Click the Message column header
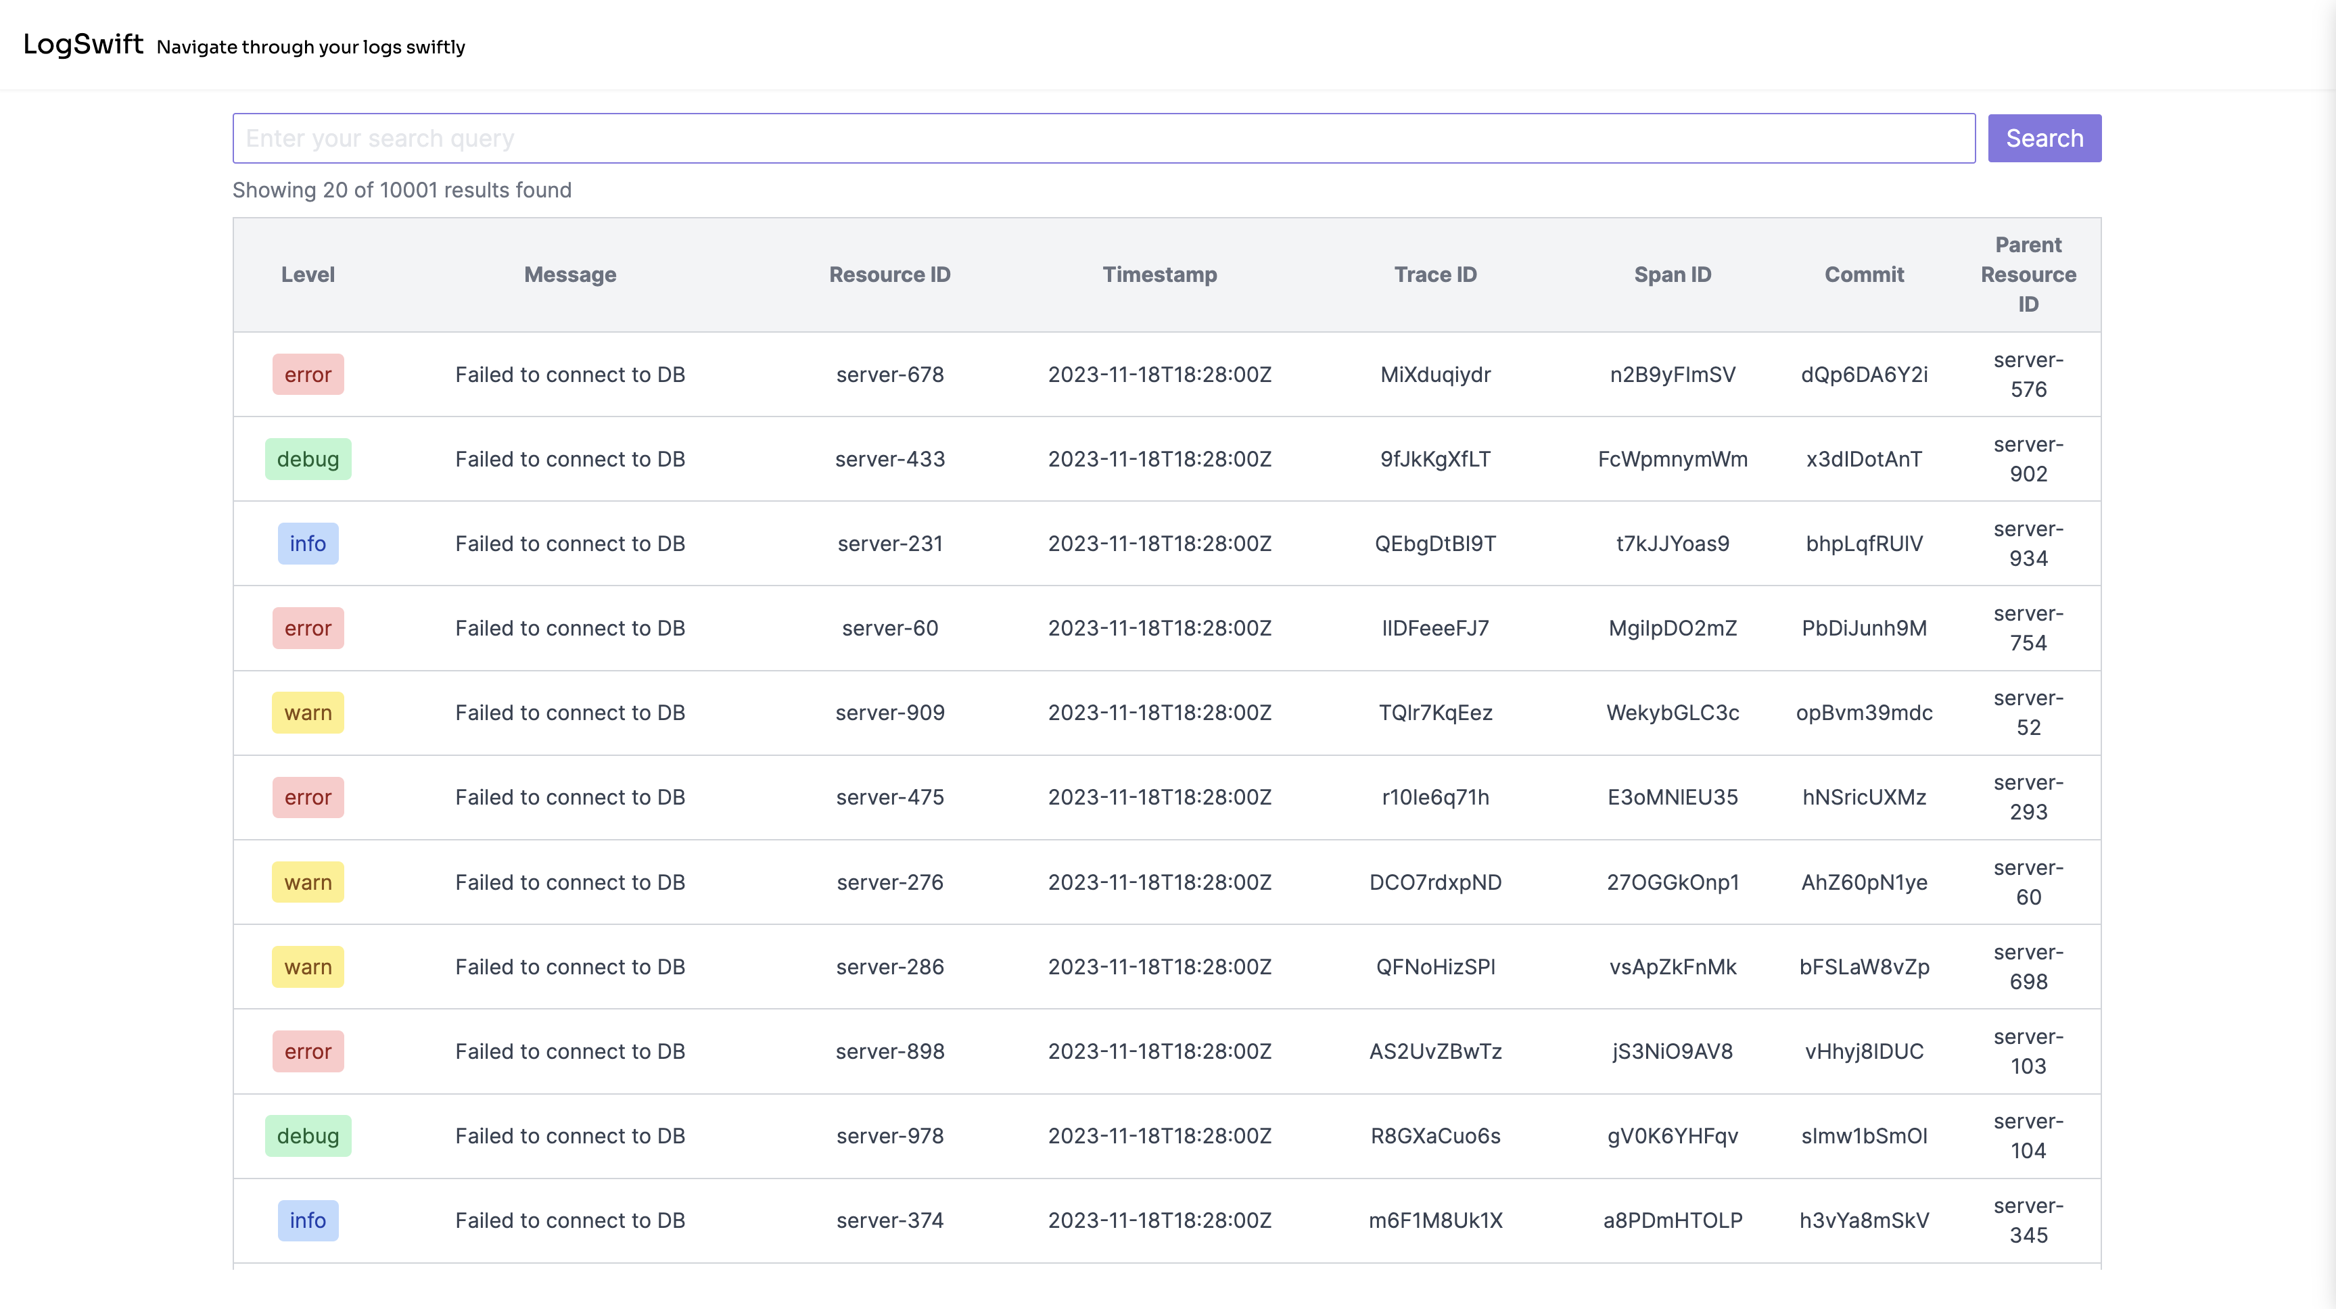The height and width of the screenshot is (1309, 2336). point(569,275)
